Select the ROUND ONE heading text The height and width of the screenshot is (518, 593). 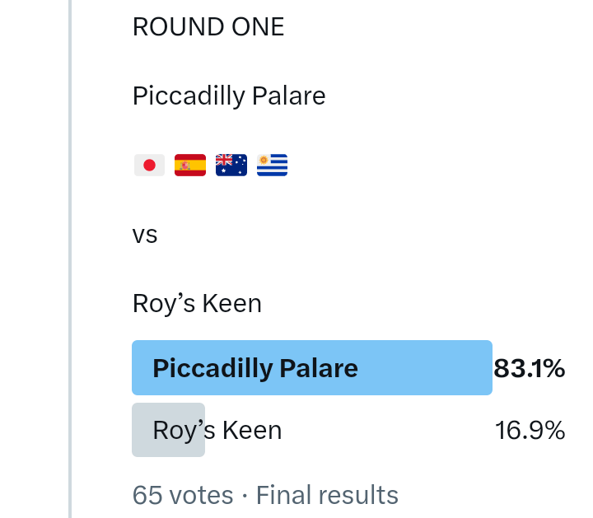pos(208,27)
